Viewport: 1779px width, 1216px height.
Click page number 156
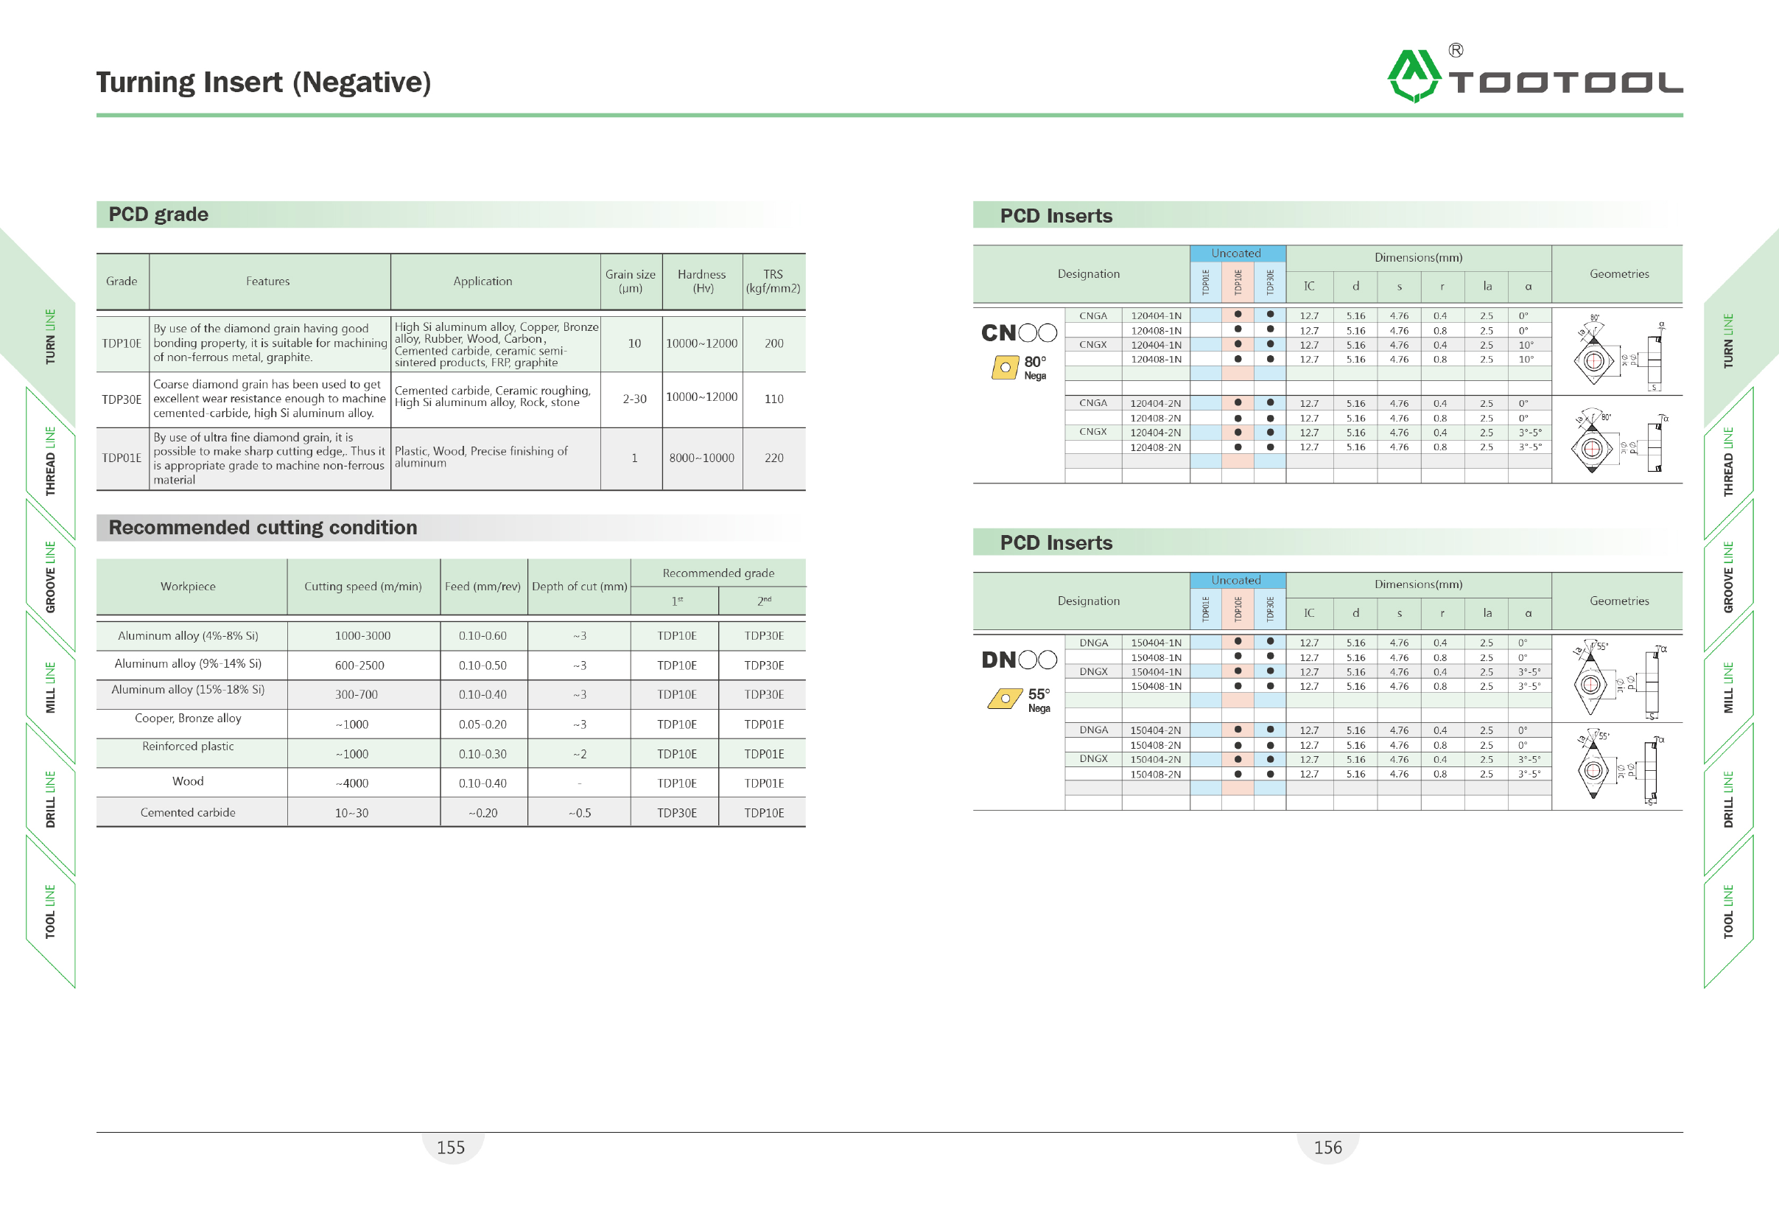[1327, 1147]
